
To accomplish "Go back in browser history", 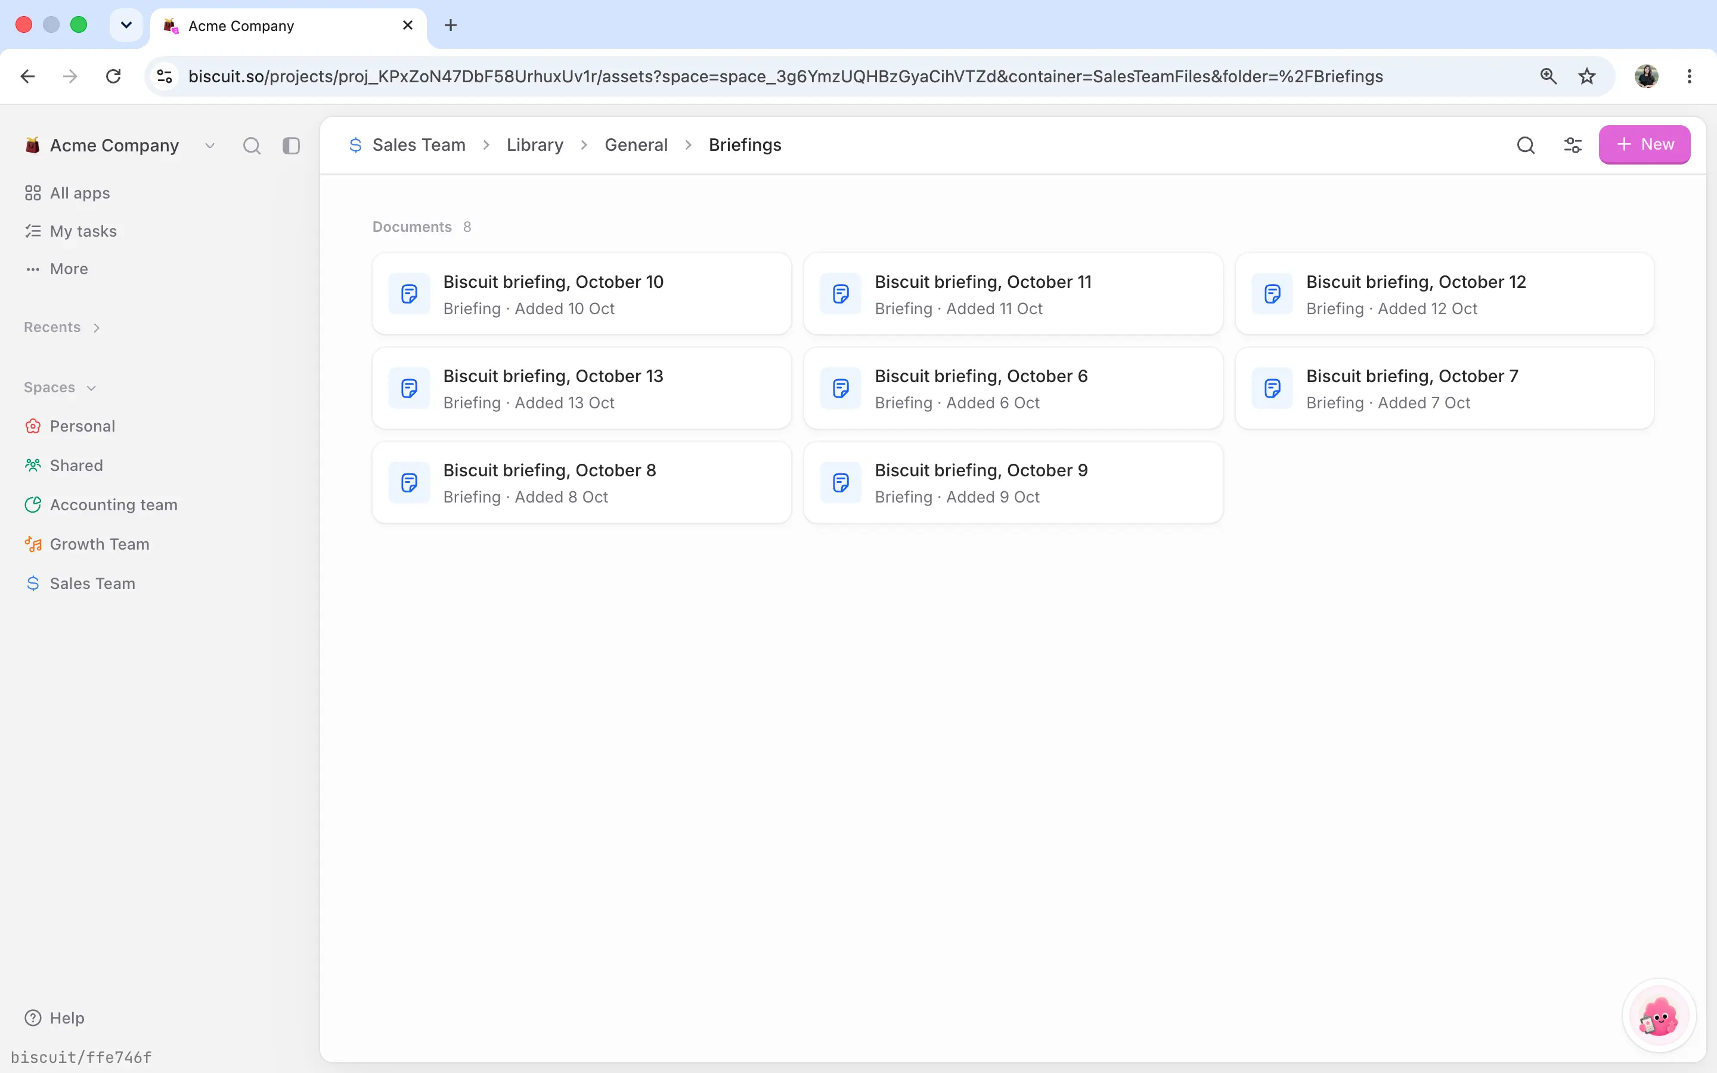I will pos(27,76).
